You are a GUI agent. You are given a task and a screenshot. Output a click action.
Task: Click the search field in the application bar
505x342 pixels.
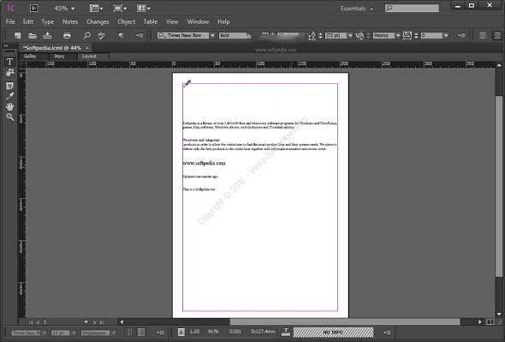412,9
